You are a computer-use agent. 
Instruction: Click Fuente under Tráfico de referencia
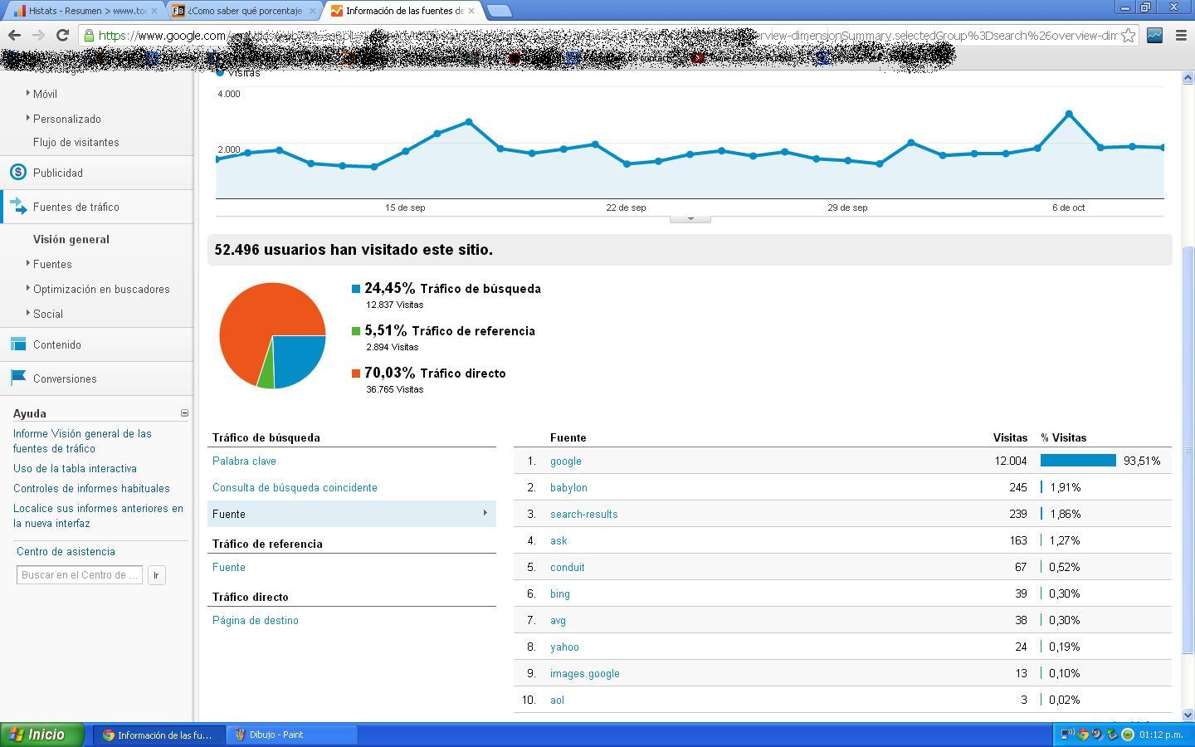click(229, 567)
